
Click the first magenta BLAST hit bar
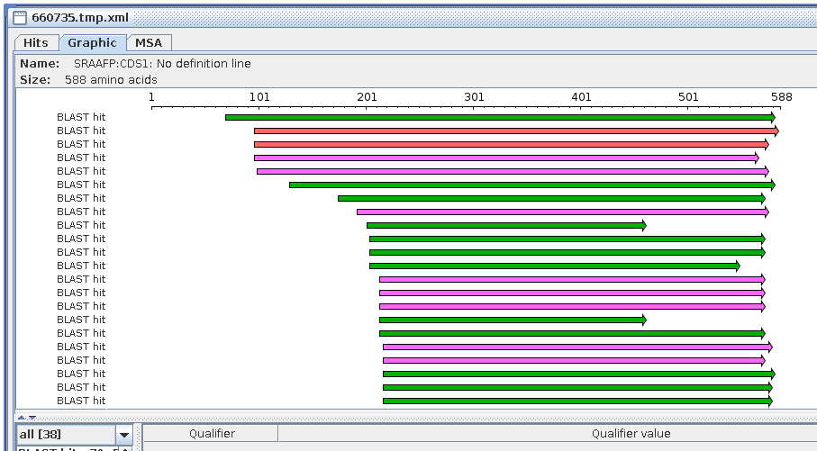tap(504, 158)
